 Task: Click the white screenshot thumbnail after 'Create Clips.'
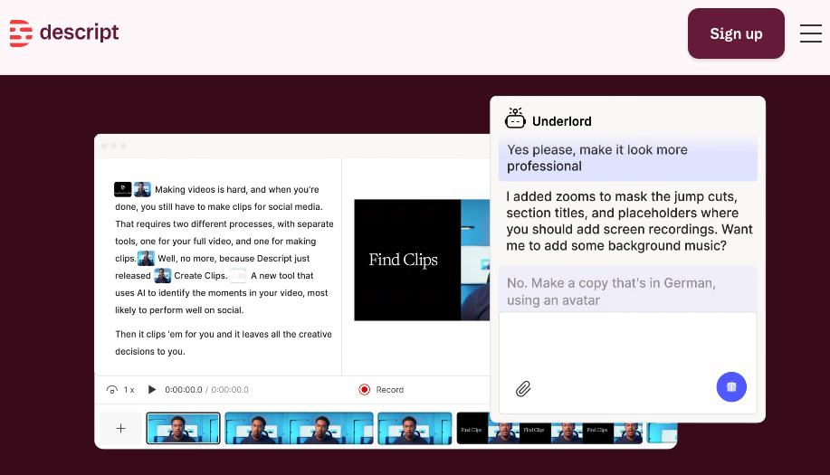237,276
